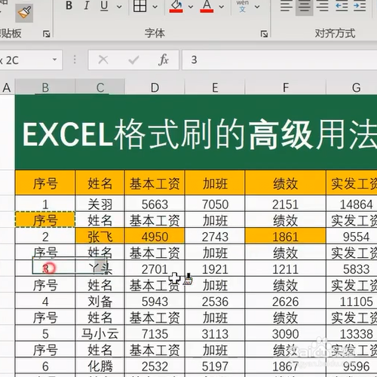Select column A header
Viewport: 377px width, 377px height.
[x=7, y=87]
